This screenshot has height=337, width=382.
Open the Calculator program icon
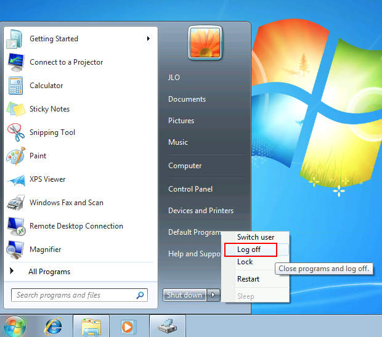(x=15, y=86)
